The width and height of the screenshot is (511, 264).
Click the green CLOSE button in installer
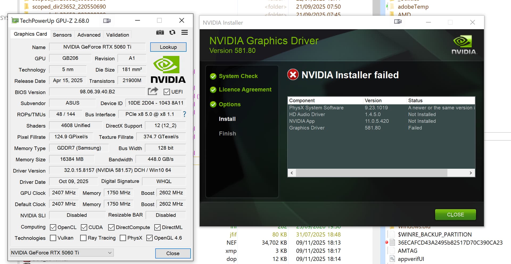455,214
